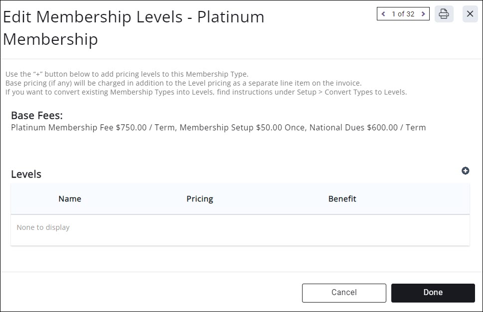Click the "1 of 32" record counter
This screenshot has width=483, height=312.
[403, 14]
